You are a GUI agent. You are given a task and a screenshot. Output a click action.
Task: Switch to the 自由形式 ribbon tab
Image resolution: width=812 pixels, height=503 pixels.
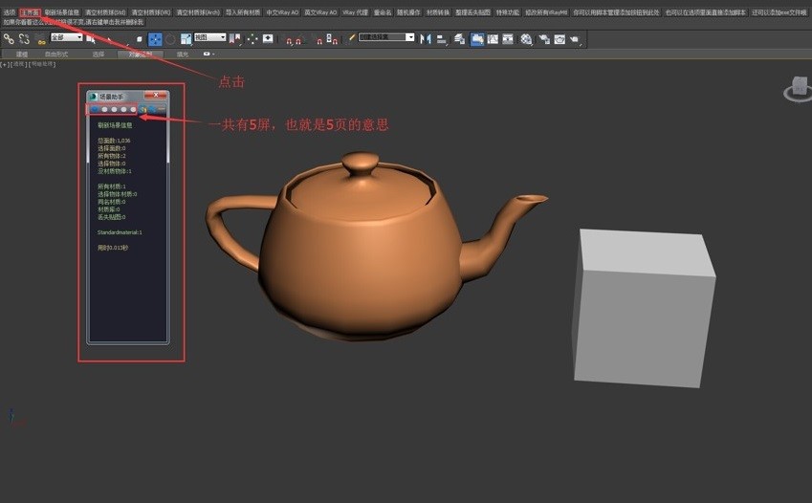click(x=55, y=54)
